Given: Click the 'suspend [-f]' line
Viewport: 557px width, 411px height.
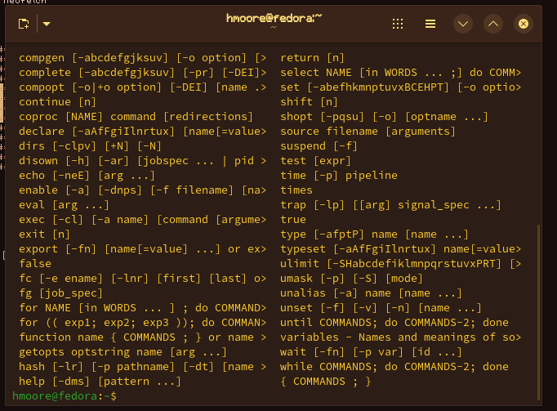Looking at the screenshot, I should tap(319, 146).
